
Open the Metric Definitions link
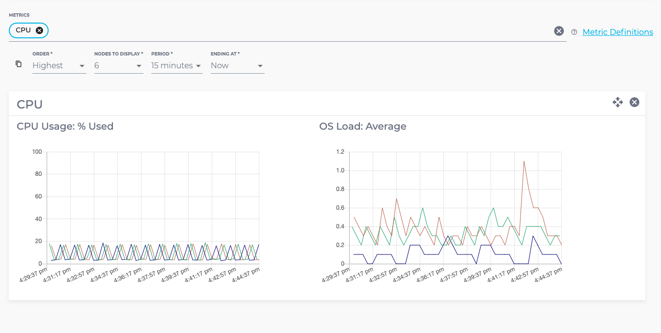[x=617, y=32]
